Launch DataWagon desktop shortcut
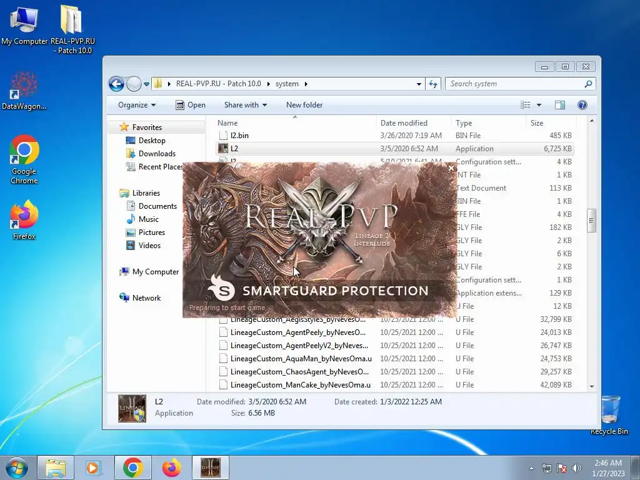Viewport: 640px width, 480px height. [x=24, y=91]
